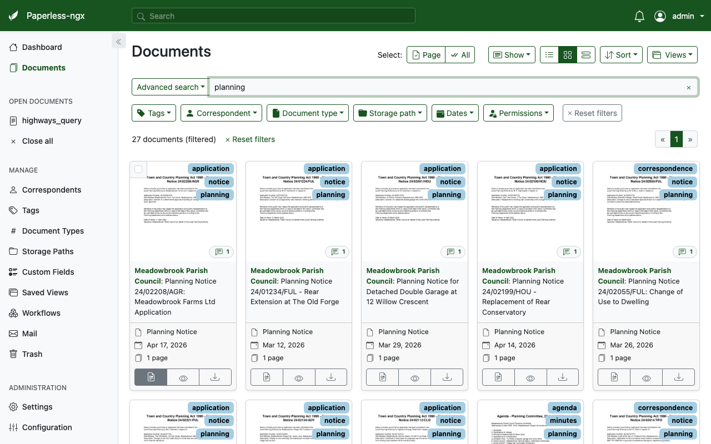Switch to table list view
This screenshot has height=444, width=711.
pyautogui.click(x=549, y=55)
